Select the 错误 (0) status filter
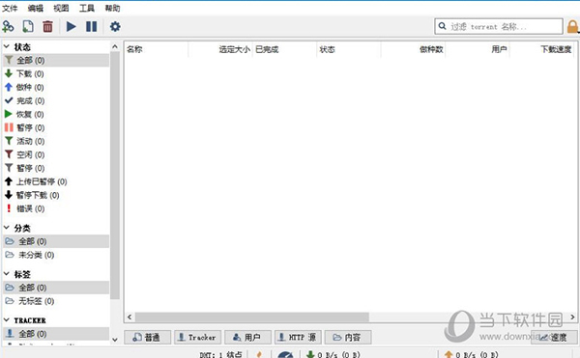580x358 pixels. coord(56,208)
